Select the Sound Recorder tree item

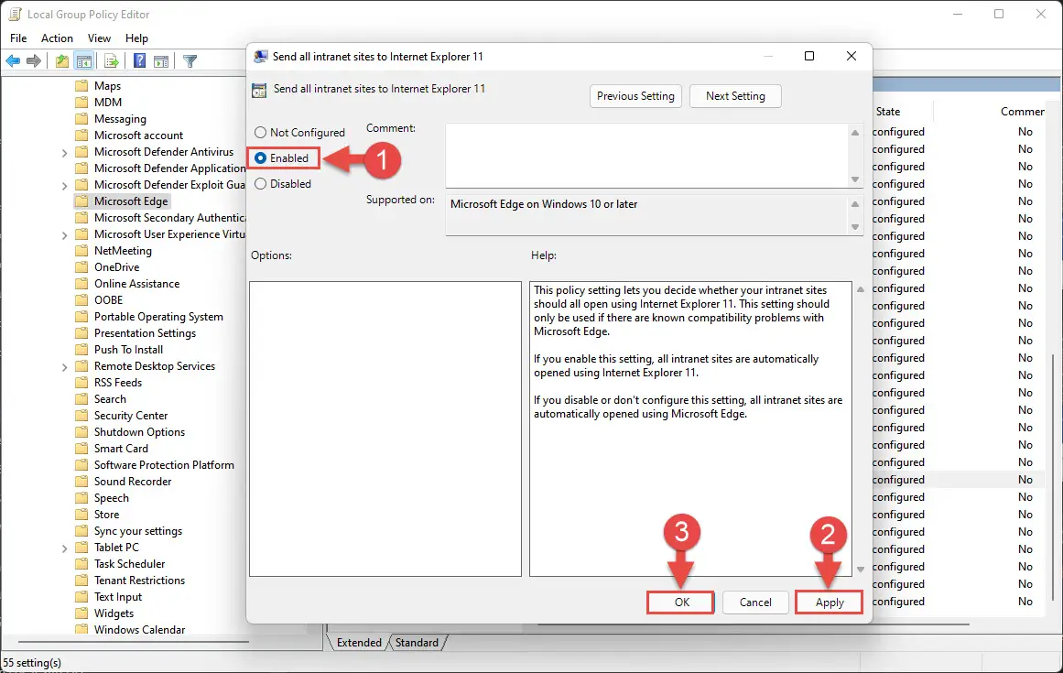(133, 482)
